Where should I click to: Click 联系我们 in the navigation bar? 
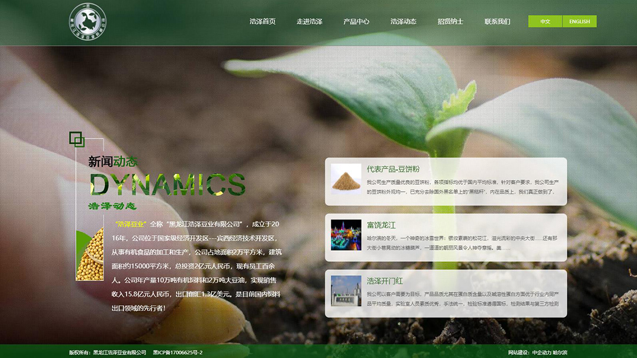click(x=496, y=21)
